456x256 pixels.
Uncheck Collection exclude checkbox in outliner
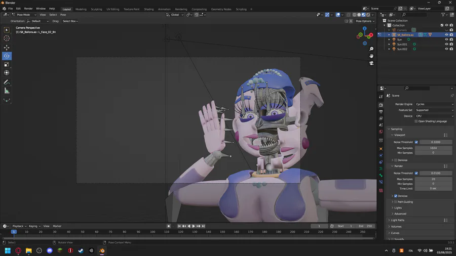pos(442,25)
